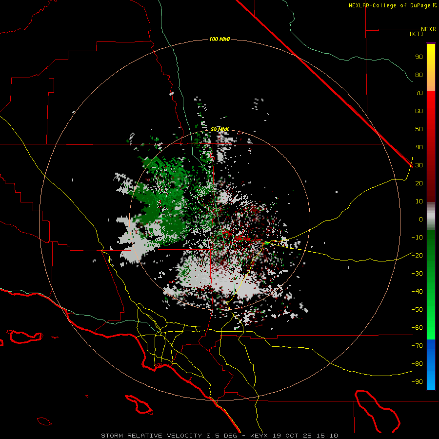The height and width of the screenshot is (439, 439).
Task: Click the 0 value on the velocity scale
Action: click(421, 219)
